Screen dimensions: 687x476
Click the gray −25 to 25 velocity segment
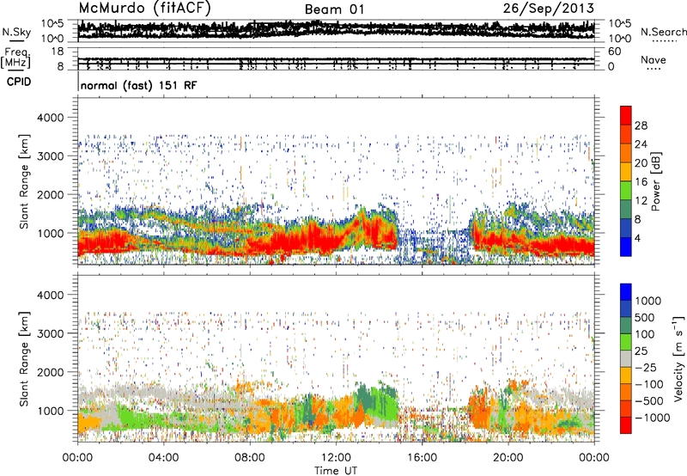tap(626, 358)
